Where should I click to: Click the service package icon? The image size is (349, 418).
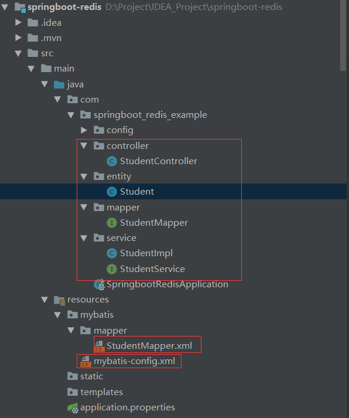point(99,238)
